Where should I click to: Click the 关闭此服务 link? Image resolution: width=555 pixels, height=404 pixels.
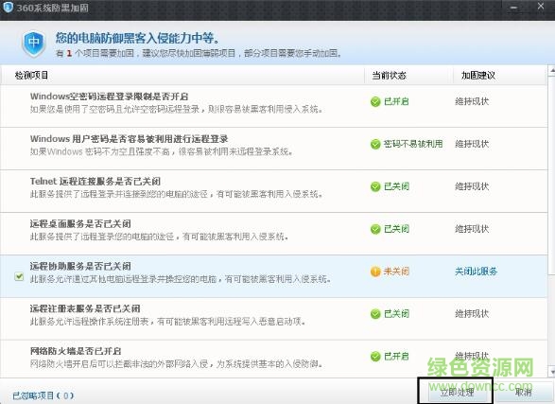pyautogui.click(x=477, y=272)
